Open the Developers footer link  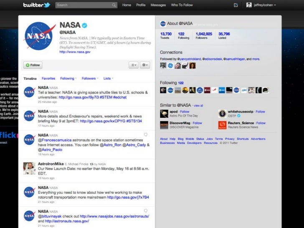pos(194,143)
